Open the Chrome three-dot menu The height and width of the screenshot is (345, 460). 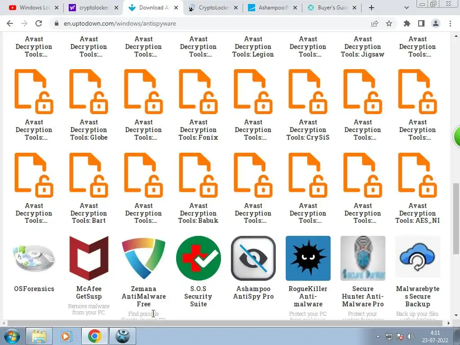click(450, 23)
